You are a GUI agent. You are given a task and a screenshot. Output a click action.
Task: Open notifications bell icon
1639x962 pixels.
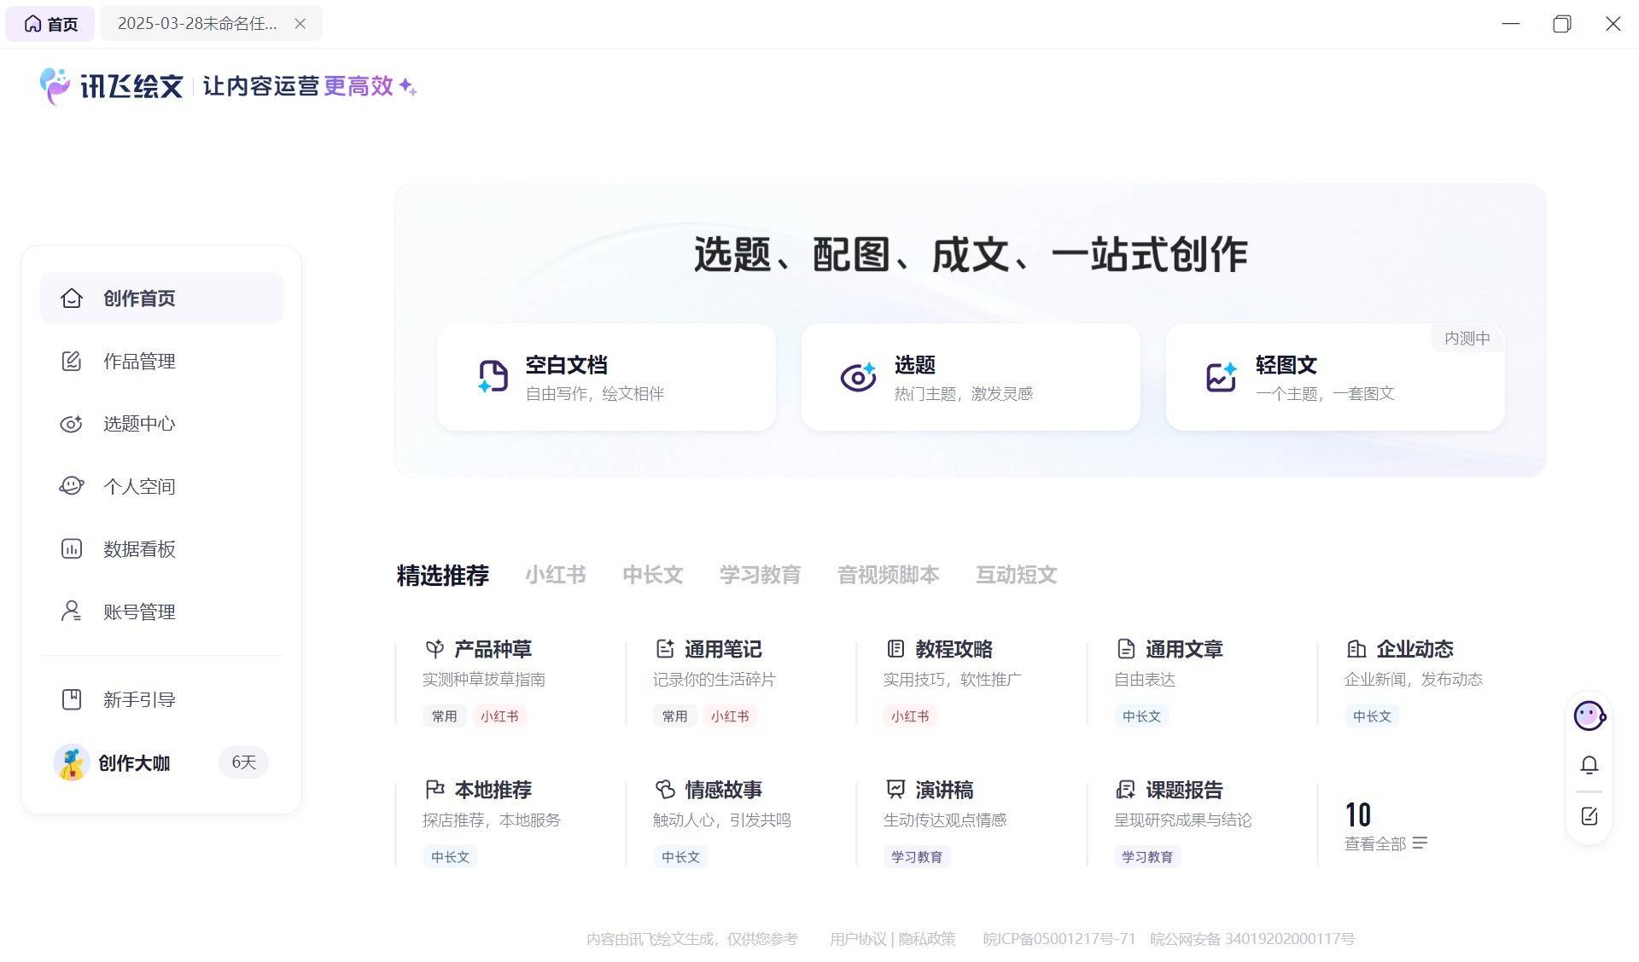pos(1589,765)
